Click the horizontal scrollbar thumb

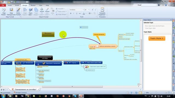coord(72,87)
